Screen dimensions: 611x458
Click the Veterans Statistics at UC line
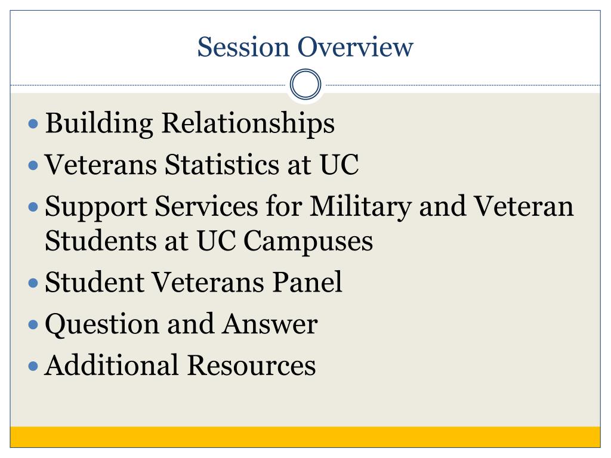(x=202, y=165)
